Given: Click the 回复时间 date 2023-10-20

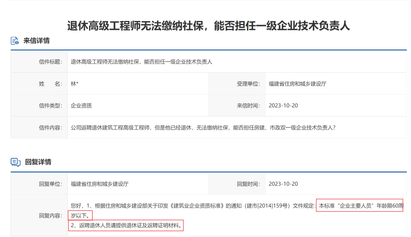Looking at the screenshot, I should point(283,184).
